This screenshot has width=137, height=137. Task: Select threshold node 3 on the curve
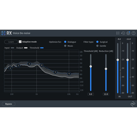[x=29, y=64]
